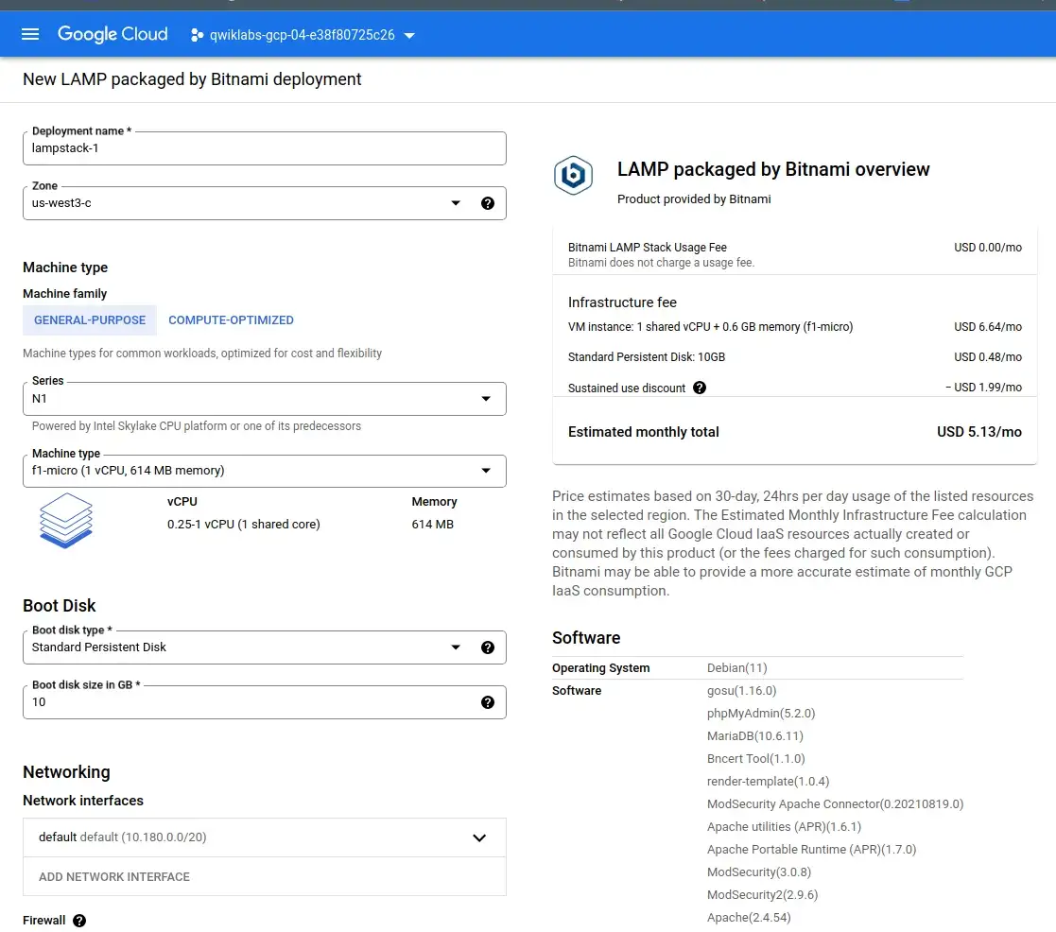The width and height of the screenshot is (1056, 932).
Task: Open help for Firewall section
Action: tap(79, 921)
